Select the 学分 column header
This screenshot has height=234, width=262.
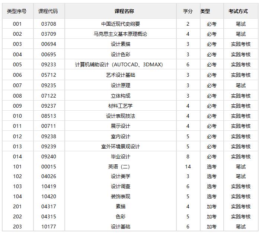click(188, 12)
